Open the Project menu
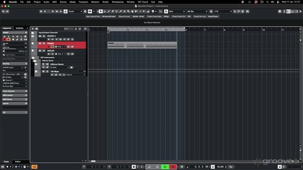Image resolution: width=303 pixels, height=170 pixels. tap(37, 2)
